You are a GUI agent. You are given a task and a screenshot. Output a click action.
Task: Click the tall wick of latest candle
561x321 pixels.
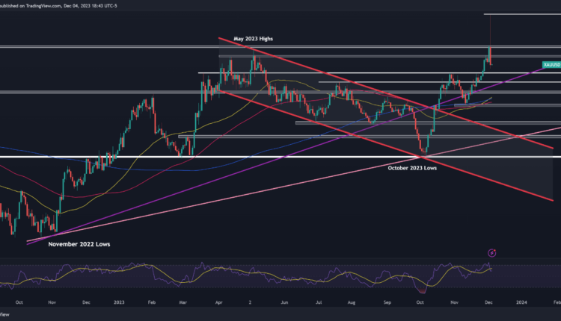490,31
